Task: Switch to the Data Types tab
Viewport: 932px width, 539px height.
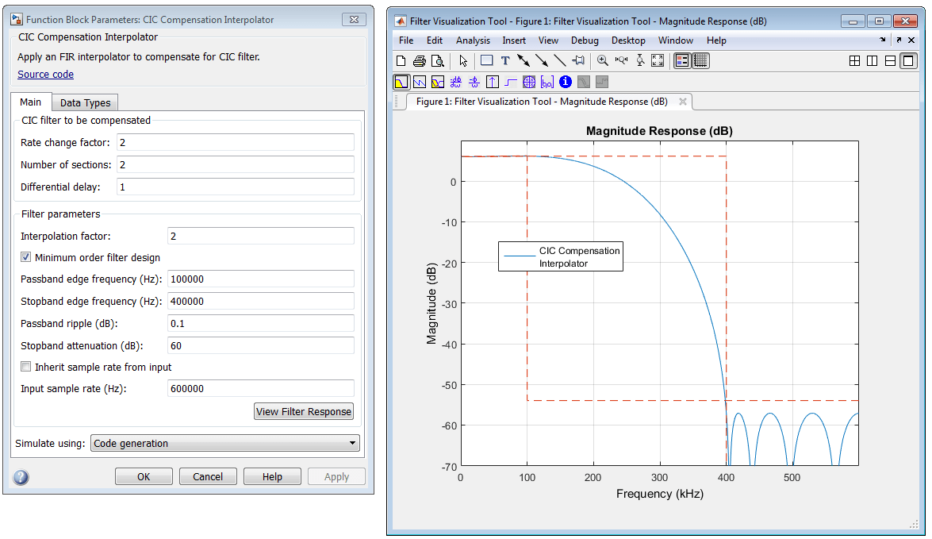Action: pos(85,102)
